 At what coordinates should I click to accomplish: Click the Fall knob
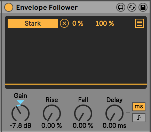tap(83, 113)
